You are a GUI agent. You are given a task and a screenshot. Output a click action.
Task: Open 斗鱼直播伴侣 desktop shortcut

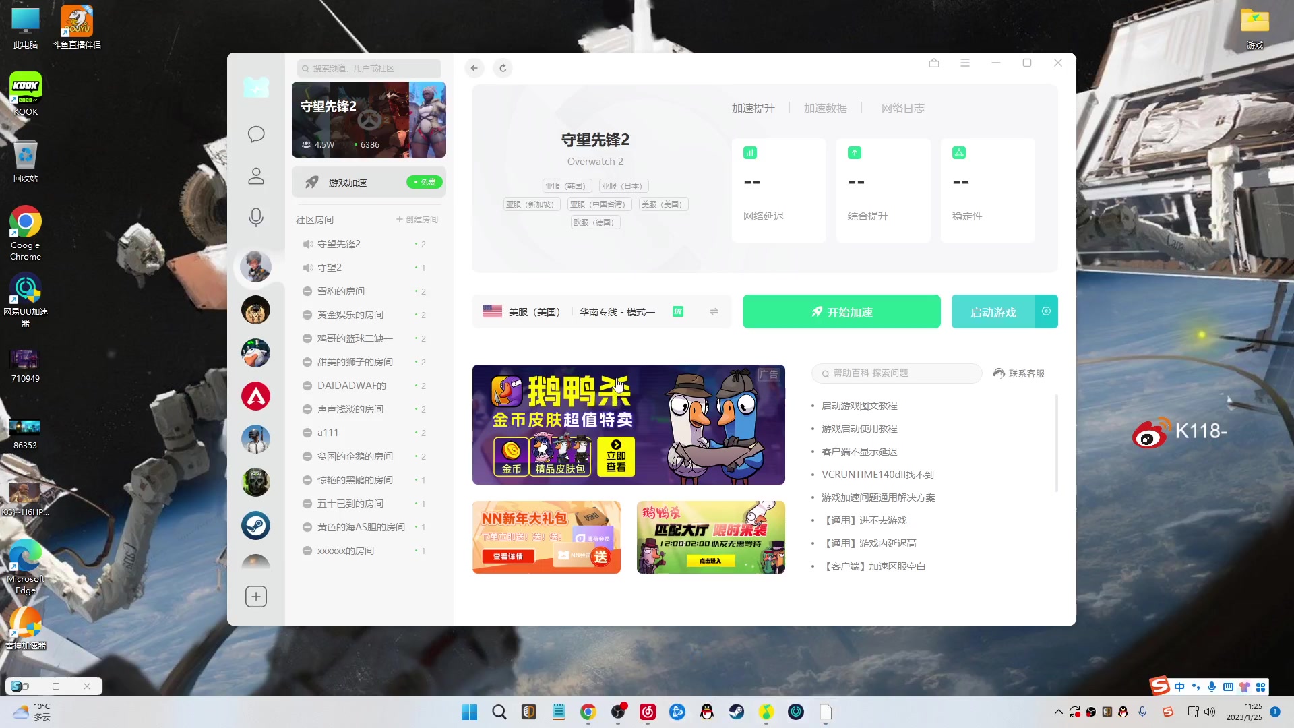pos(77,27)
